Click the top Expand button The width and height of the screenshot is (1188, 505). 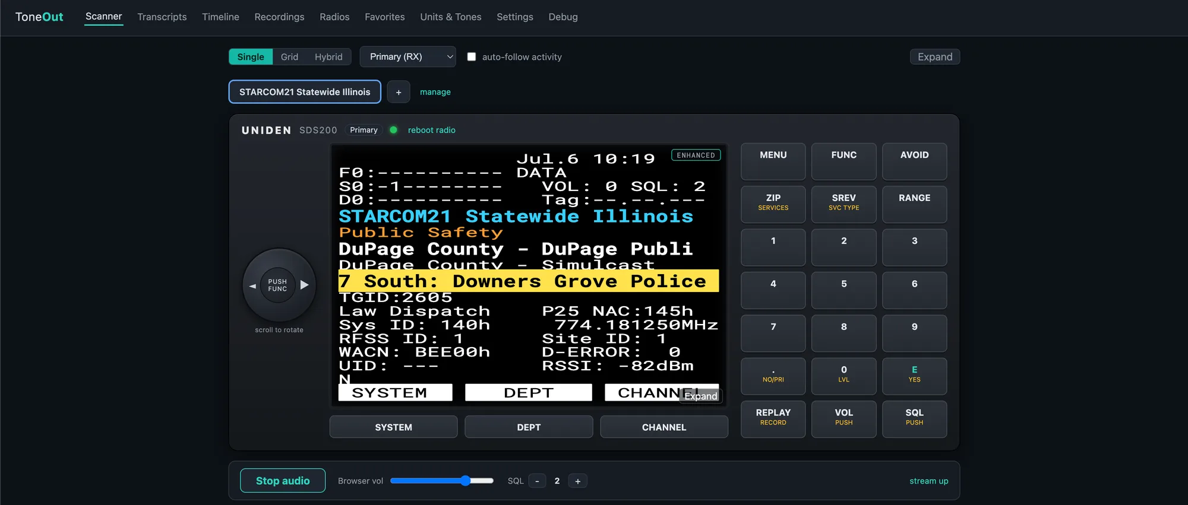[x=935, y=57]
